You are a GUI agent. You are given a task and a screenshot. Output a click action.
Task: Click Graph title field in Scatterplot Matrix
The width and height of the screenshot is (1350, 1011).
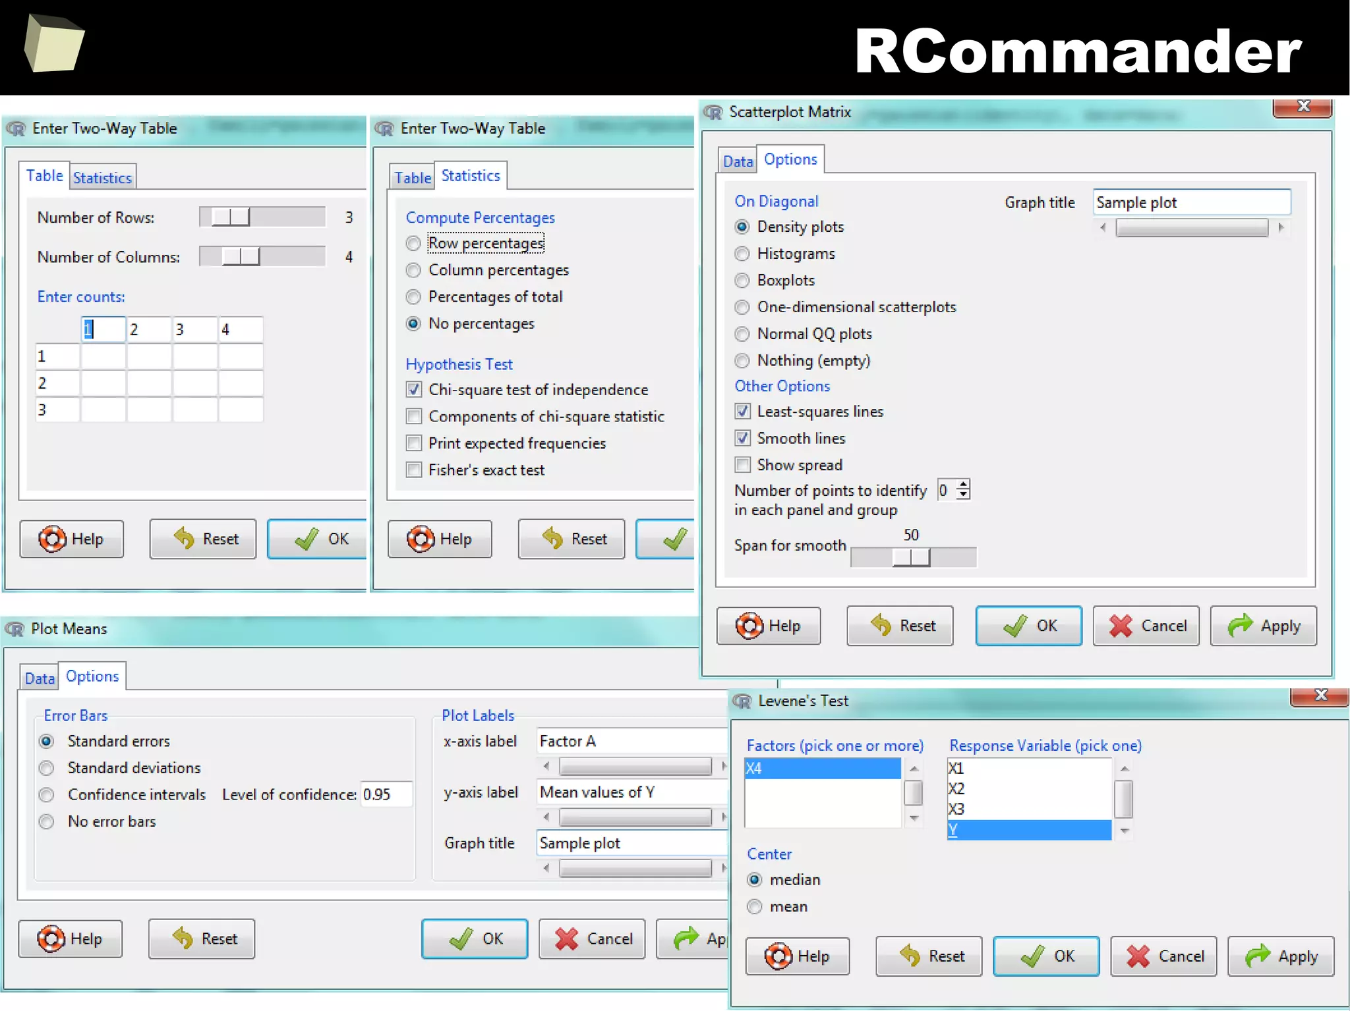[1191, 202]
